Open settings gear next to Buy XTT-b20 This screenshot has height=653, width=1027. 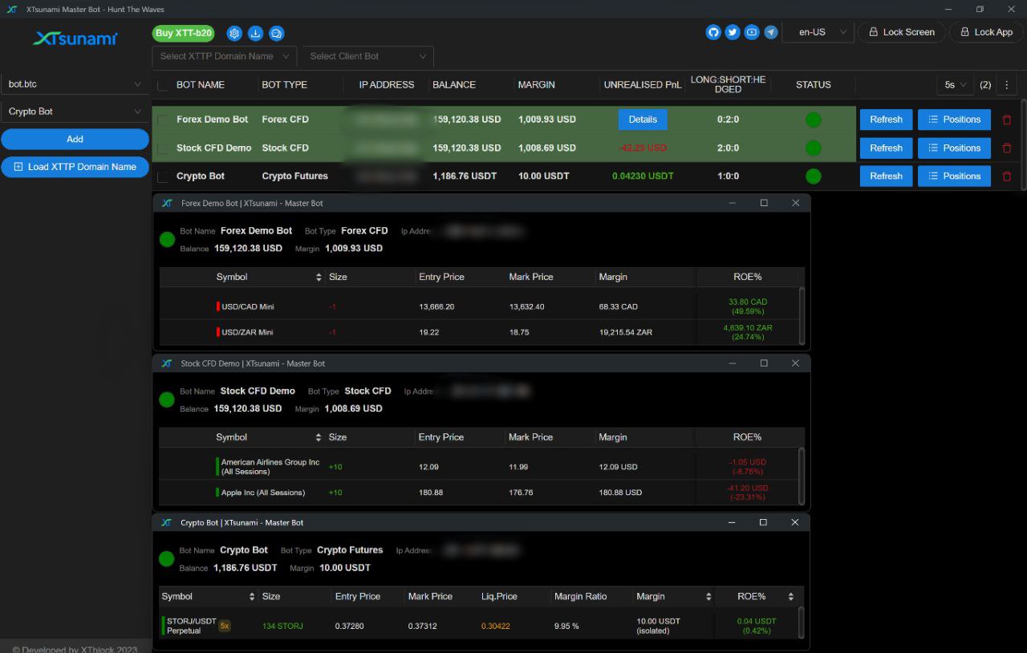pyautogui.click(x=234, y=34)
